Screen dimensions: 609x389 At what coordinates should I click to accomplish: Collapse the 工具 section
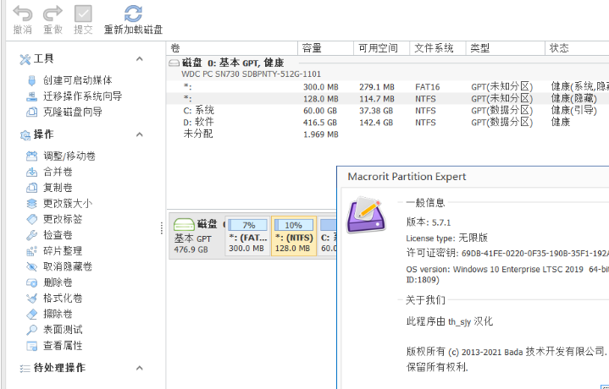pos(140,58)
